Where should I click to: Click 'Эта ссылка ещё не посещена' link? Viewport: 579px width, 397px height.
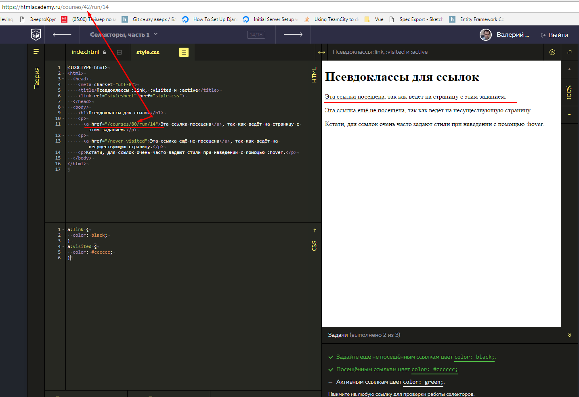click(365, 111)
